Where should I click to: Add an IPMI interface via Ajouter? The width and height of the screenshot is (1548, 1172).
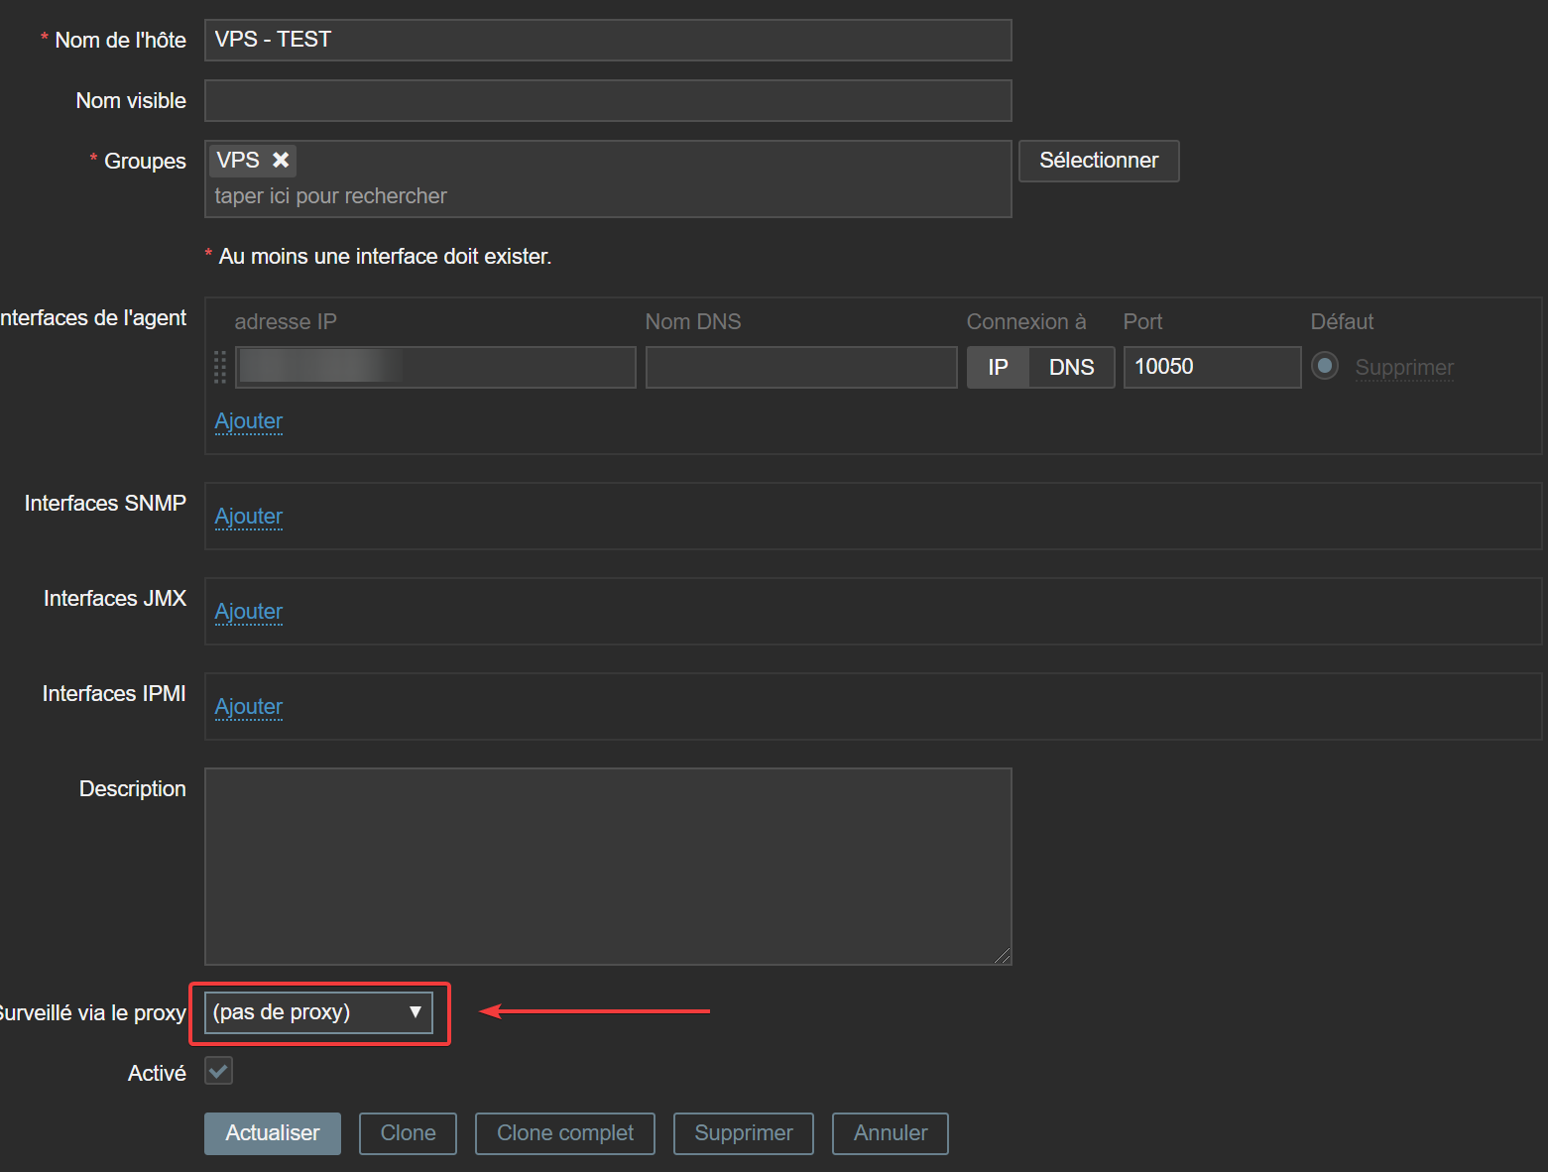249,707
